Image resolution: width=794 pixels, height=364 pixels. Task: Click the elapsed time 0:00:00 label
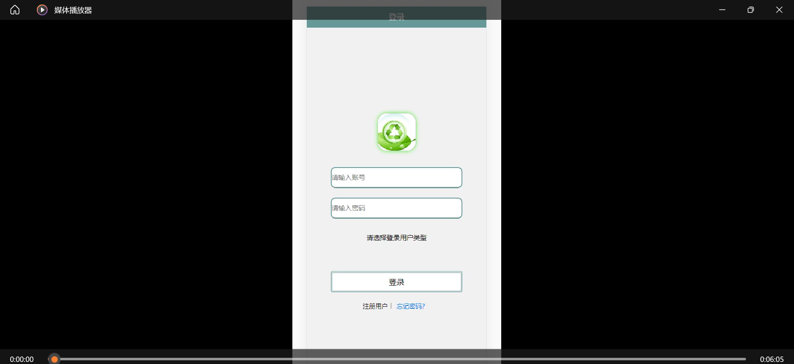coord(22,359)
